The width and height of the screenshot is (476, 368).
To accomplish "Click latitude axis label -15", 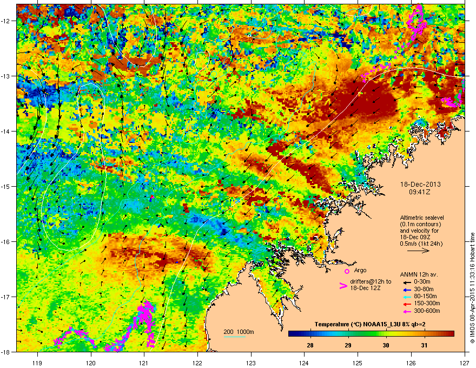I will (5, 186).
